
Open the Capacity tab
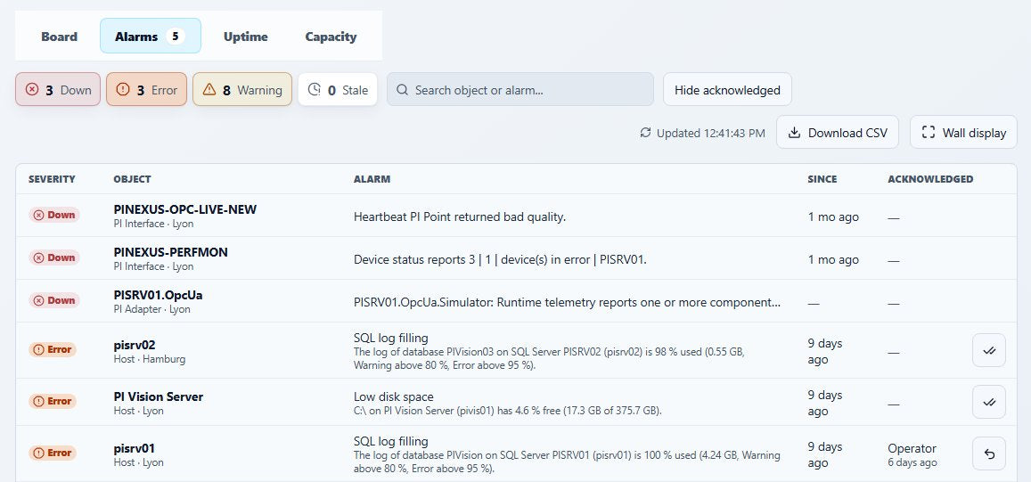click(x=331, y=37)
